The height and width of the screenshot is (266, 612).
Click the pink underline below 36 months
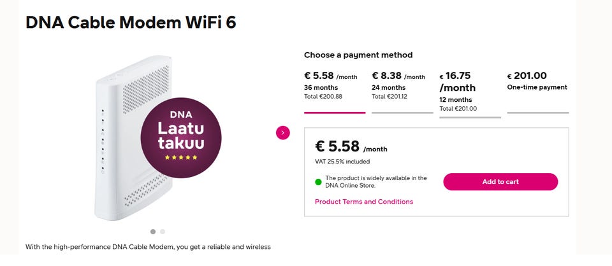(x=335, y=113)
